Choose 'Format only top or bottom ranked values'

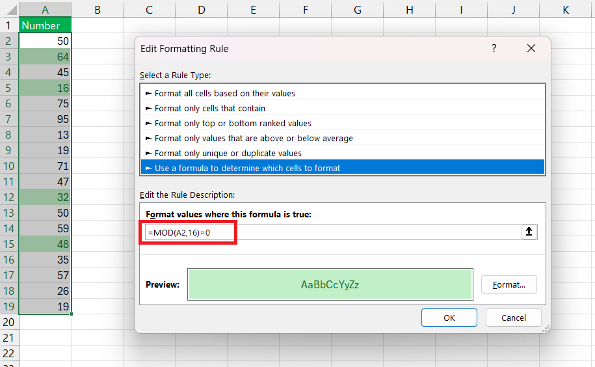[343, 123]
